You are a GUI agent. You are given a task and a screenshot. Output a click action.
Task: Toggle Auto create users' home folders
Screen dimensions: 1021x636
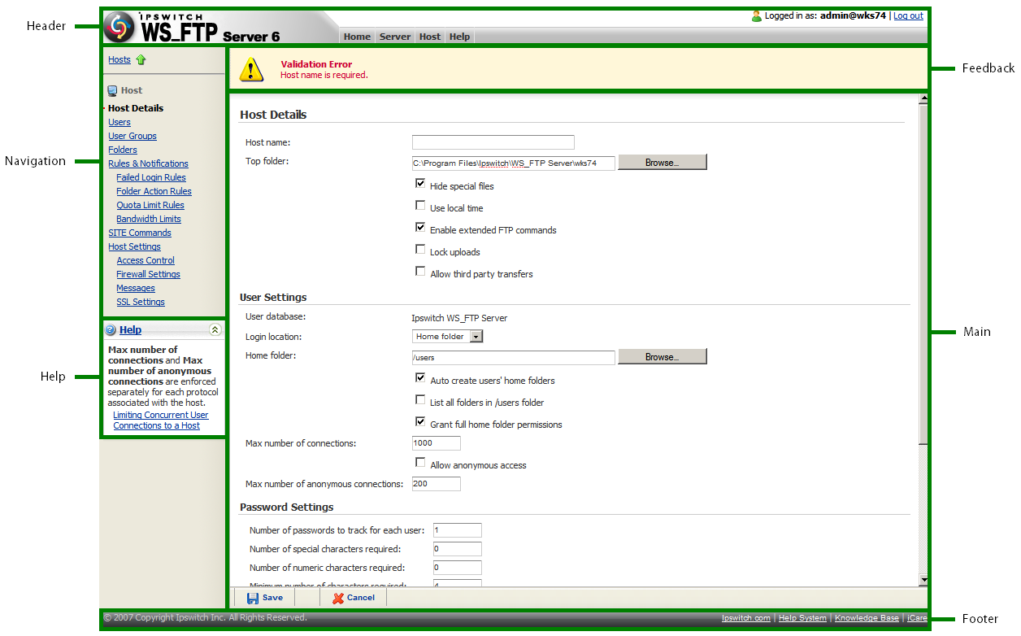[420, 378]
